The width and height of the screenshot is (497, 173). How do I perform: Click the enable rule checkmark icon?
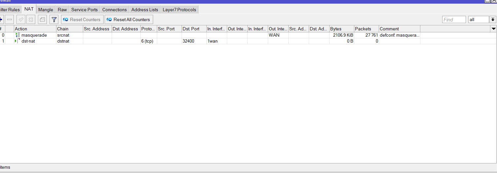click(x=21, y=19)
